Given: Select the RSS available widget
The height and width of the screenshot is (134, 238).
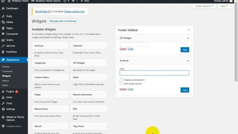Looking at the screenshot, I should click(x=89, y=109).
